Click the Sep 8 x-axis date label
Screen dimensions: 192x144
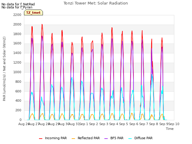click(154, 124)
